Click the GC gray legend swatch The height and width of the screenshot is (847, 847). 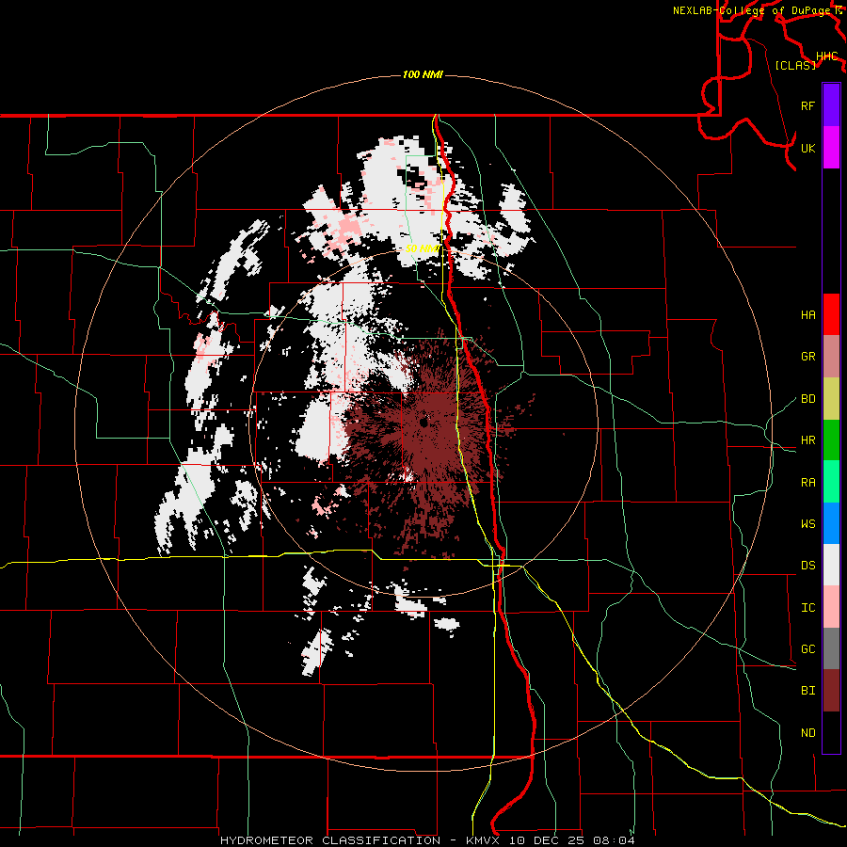(831, 648)
